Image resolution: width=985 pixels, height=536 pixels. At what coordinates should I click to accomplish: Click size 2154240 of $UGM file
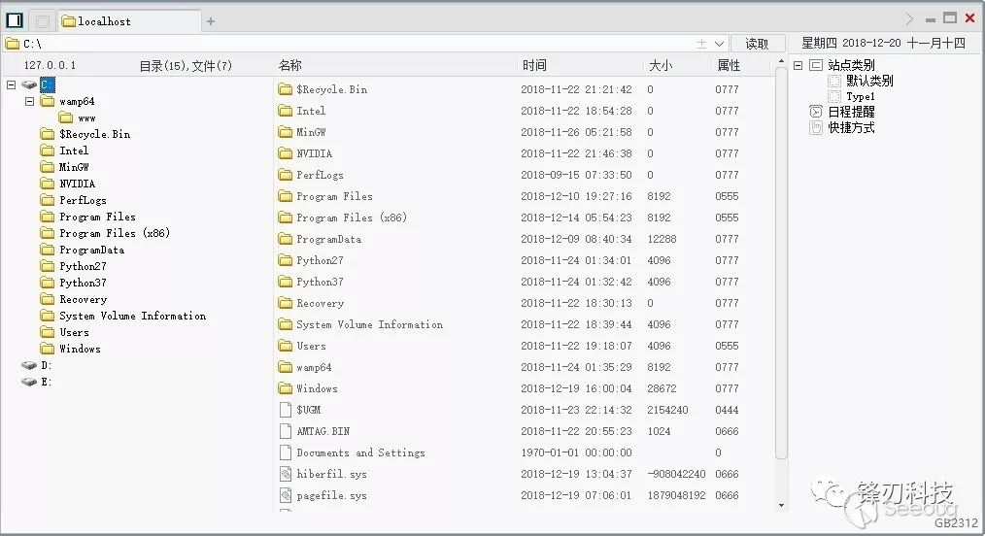pyautogui.click(x=667, y=410)
